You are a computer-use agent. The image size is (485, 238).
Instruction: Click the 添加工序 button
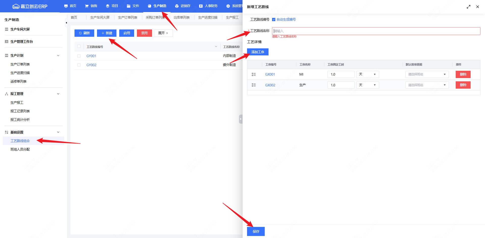pos(258,52)
